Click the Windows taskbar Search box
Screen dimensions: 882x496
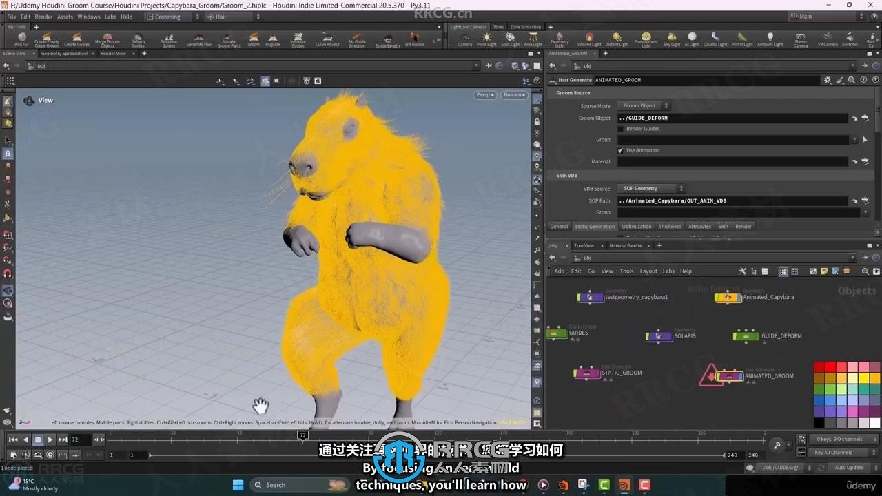point(299,485)
